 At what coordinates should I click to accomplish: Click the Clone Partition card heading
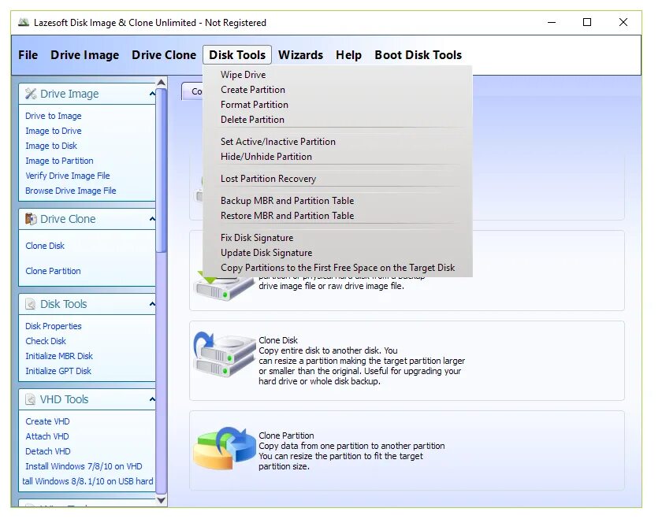tap(286, 436)
